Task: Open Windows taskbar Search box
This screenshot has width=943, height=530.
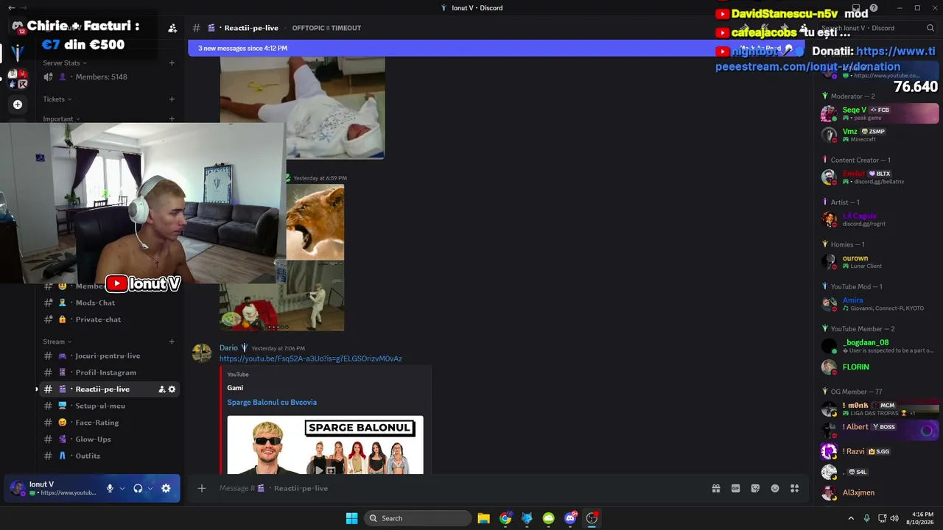Action: 418,518
